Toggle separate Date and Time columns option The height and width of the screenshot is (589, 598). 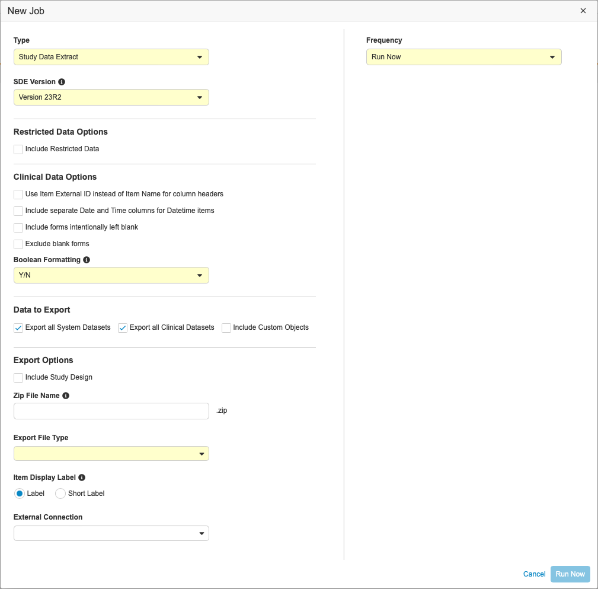coord(18,211)
